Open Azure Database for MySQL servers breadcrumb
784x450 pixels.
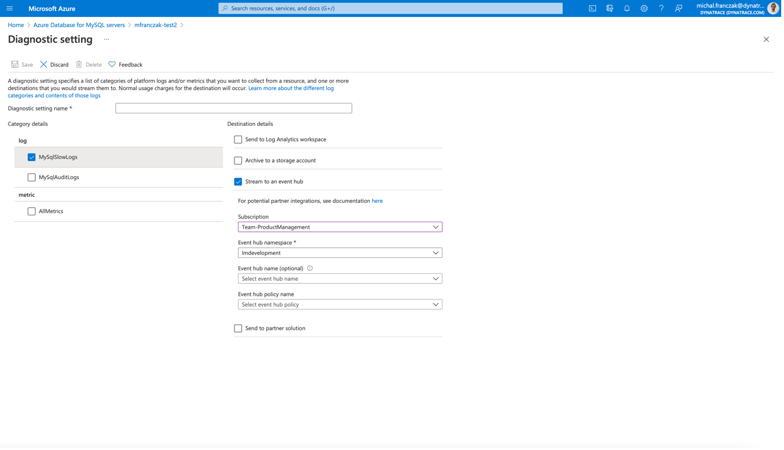click(79, 25)
